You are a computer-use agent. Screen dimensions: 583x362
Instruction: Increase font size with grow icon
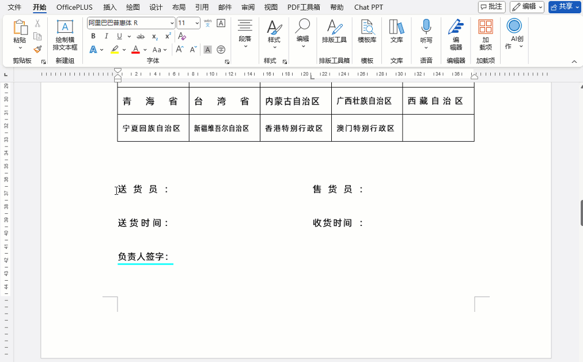[180, 50]
